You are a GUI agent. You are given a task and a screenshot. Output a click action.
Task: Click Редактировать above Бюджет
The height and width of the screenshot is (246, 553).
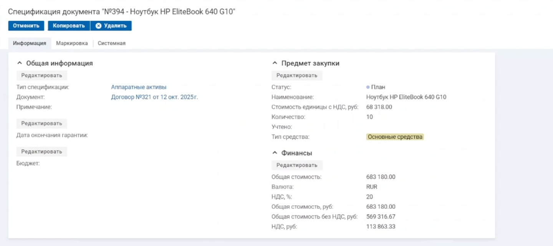pos(41,151)
